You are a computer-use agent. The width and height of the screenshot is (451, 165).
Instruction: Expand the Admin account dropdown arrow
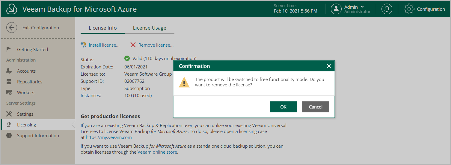pyautogui.click(x=362, y=7)
